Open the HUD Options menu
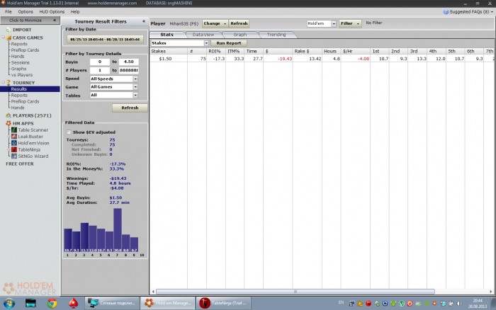496x310 pixels. point(52,12)
